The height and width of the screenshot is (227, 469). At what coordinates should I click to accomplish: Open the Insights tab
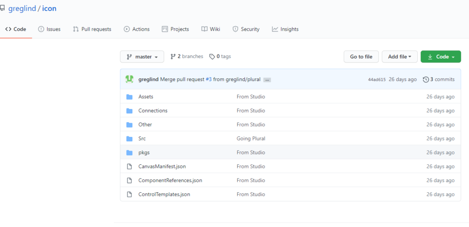click(x=285, y=29)
